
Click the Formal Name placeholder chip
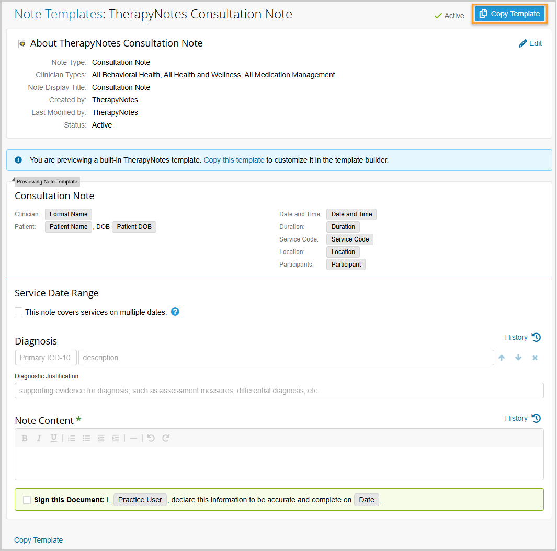pyautogui.click(x=69, y=214)
